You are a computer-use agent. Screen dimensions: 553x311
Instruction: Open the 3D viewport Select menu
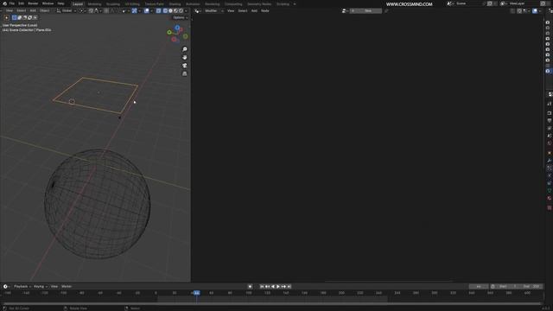(21, 10)
